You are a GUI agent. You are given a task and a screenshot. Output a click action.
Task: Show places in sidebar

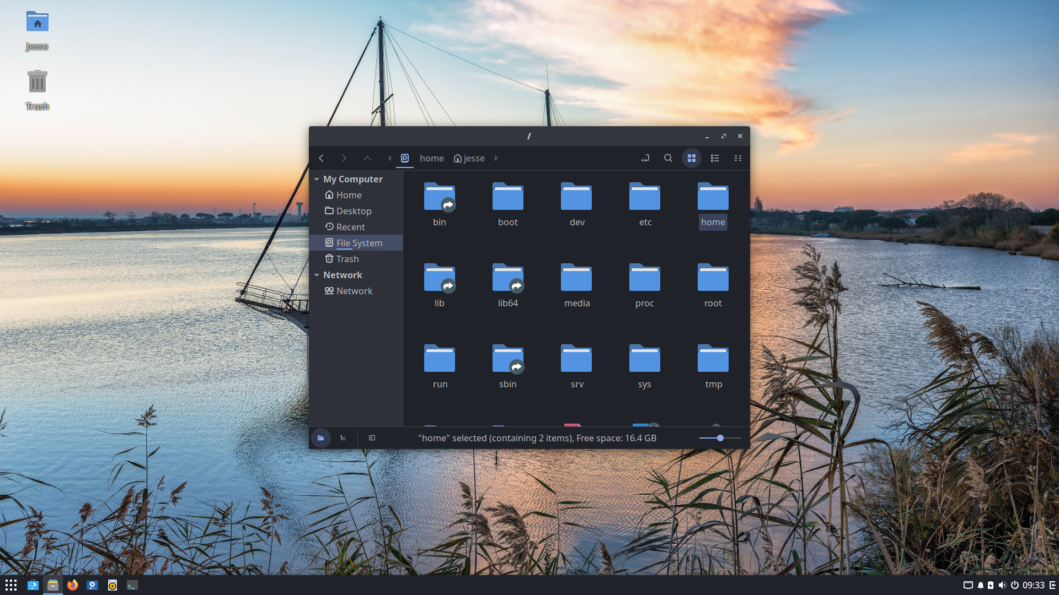320,438
